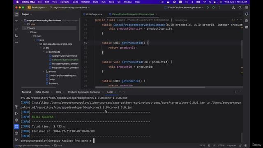Open Search Everywhere magnifier in toolbar
Screen dimensions: 263x148
tap(240, 7)
